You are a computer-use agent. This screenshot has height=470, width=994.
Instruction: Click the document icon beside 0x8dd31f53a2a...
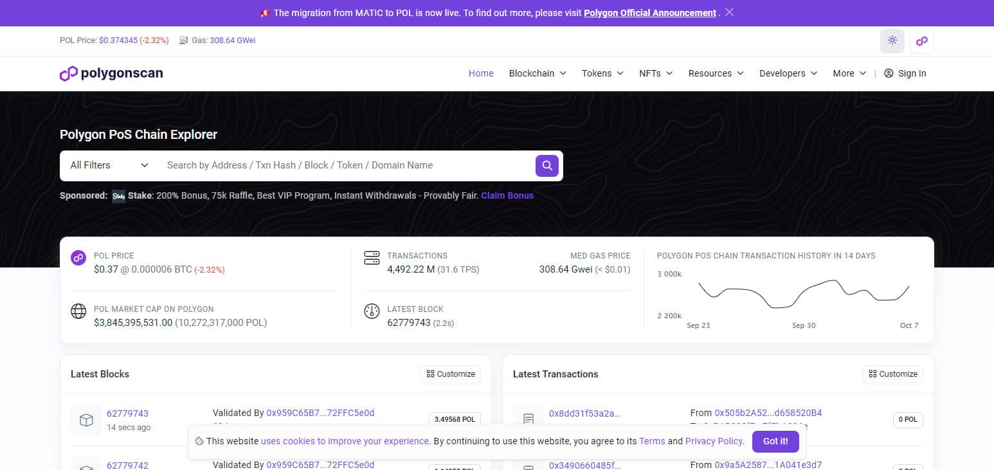tap(529, 420)
